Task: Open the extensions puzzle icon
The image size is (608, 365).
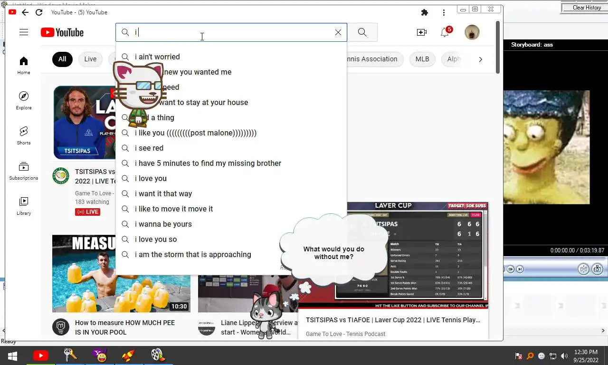Action: [x=425, y=12]
